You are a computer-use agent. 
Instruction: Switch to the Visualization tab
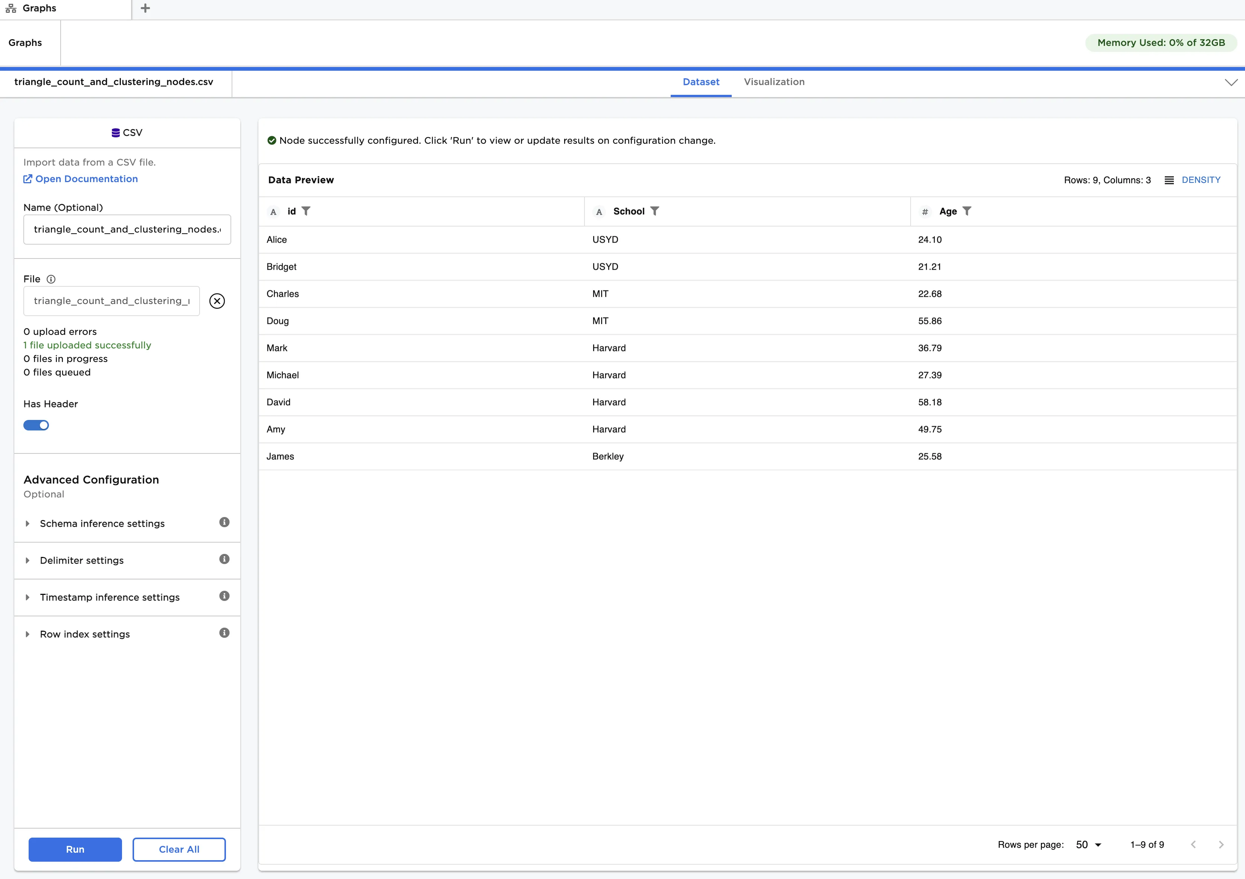tap(774, 82)
